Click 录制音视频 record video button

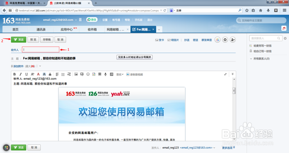(x=135, y=74)
